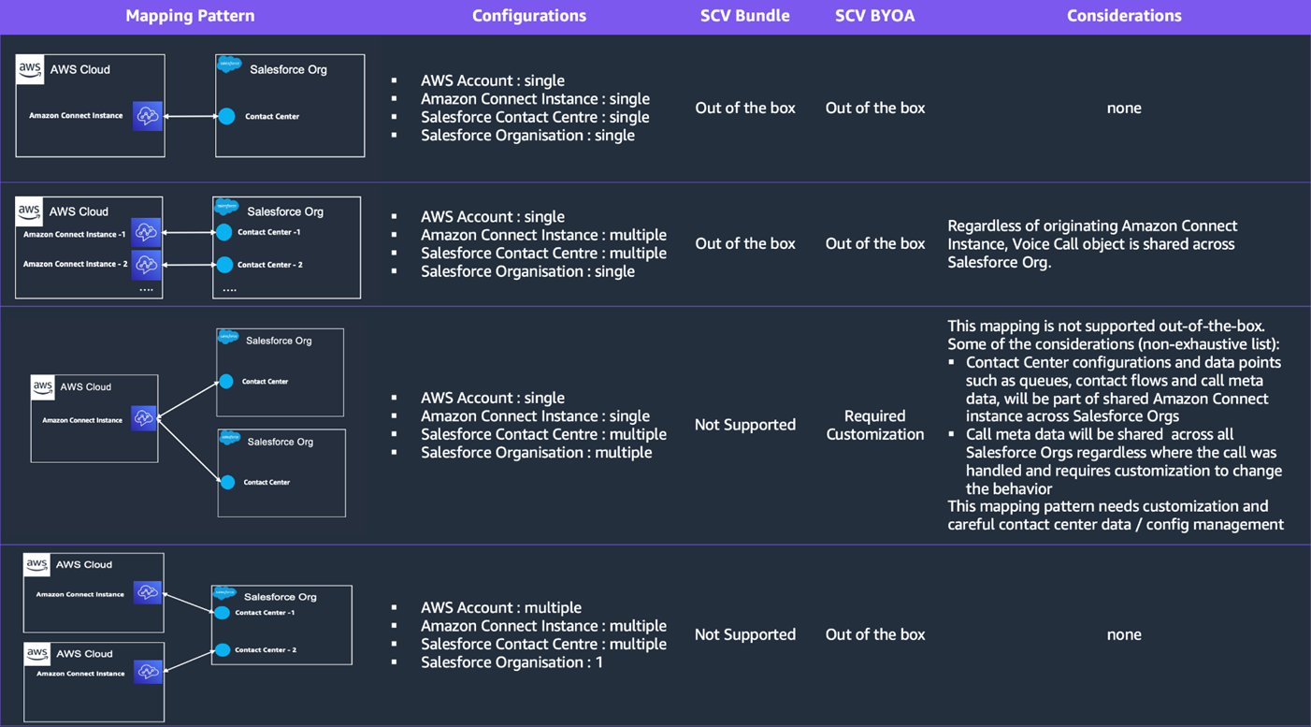The image size is (1311, 727).
Task: Click 'This mapping pattern needs customization' sentence
Action: 1116,516
